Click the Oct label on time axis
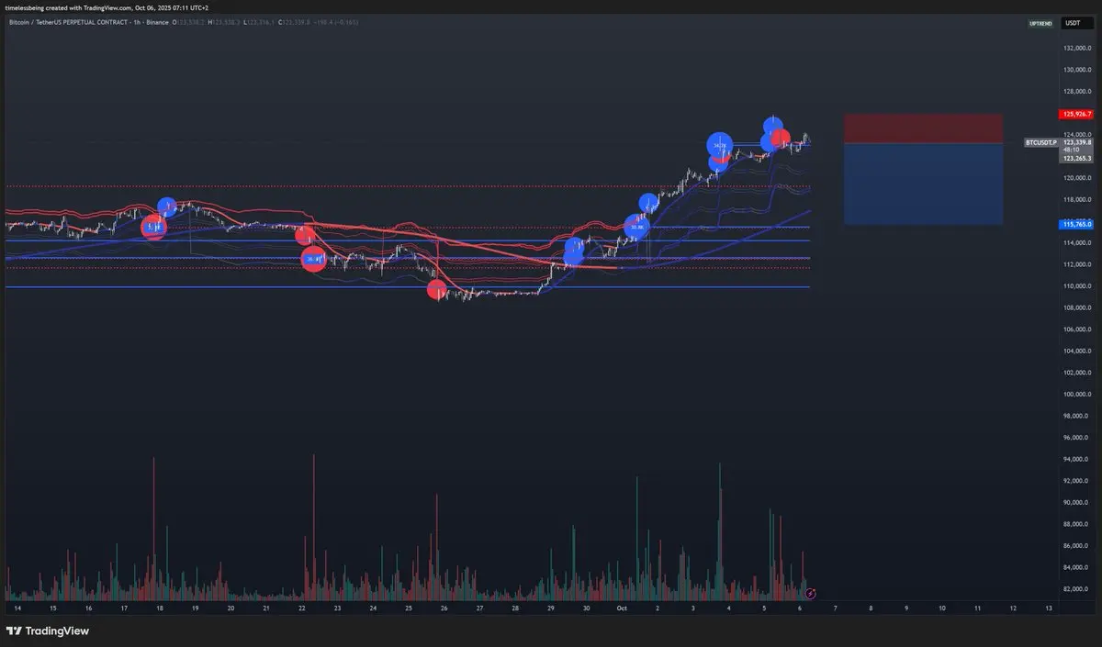1102x647 pixels. 622,608
